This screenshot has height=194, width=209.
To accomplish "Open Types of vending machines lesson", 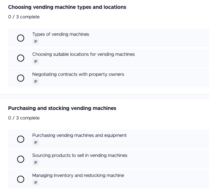I will (x=61, y=34).
